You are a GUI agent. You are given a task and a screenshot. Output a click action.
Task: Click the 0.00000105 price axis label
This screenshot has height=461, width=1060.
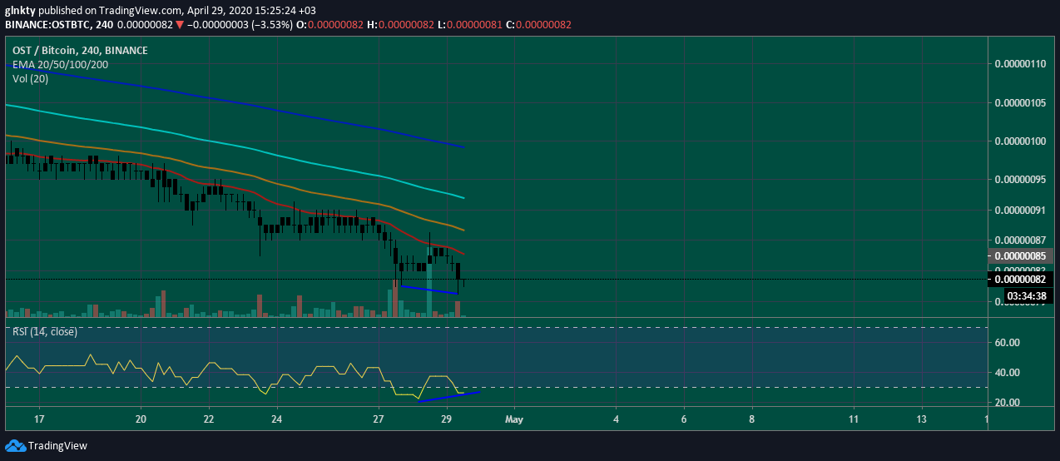[1020, 103]
